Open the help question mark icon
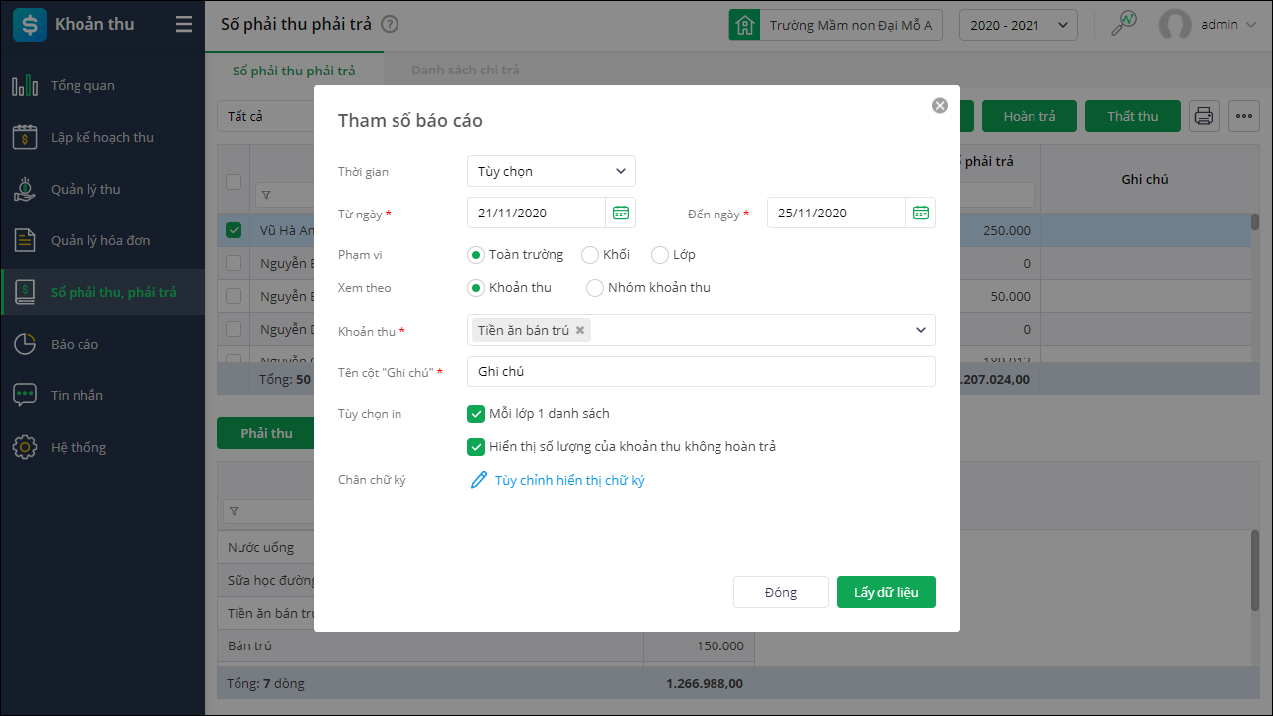The width and height of the screenshot is (1273, 716). [390, 25]
